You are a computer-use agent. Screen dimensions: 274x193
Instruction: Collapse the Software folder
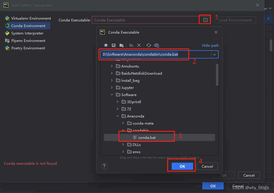click(x=112, y=95)
